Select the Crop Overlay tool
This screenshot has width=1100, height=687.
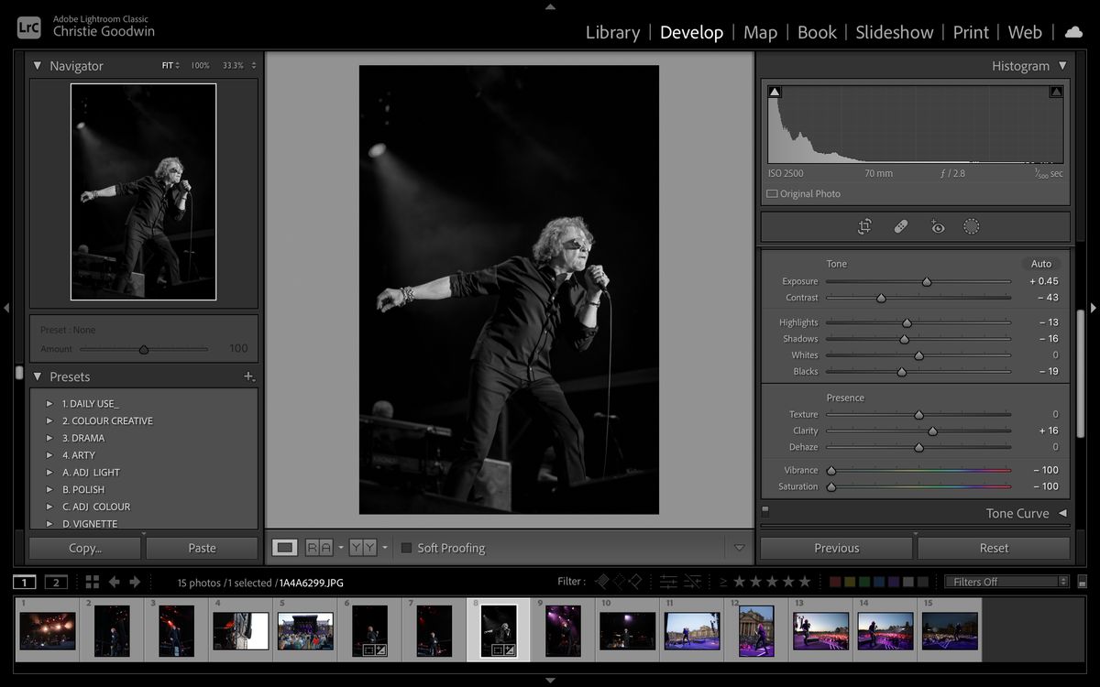(864, 226)
